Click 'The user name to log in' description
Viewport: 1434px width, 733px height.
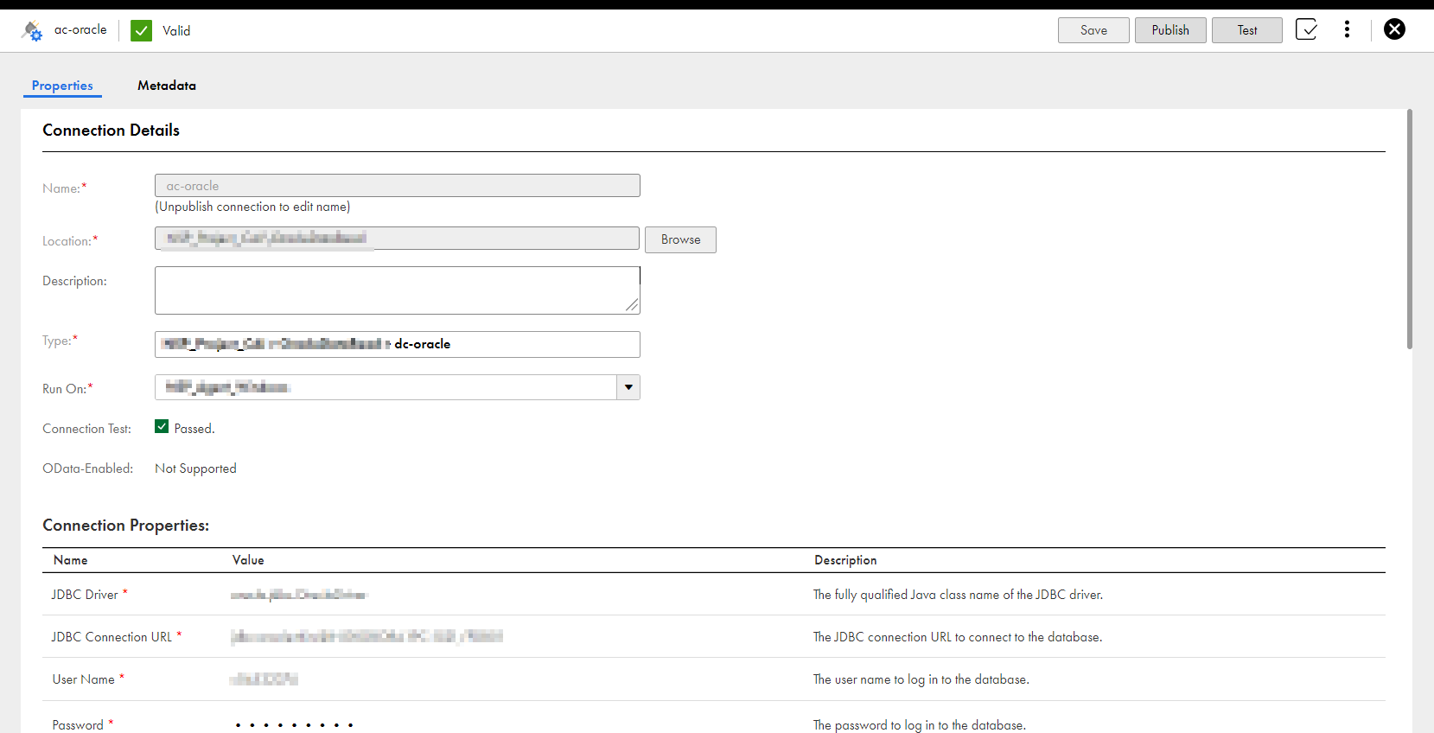click(x=921, y=679)
